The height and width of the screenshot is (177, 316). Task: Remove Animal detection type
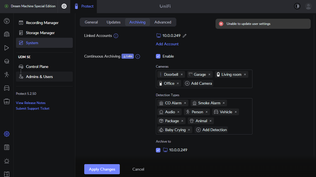click(x=210, y=121)
